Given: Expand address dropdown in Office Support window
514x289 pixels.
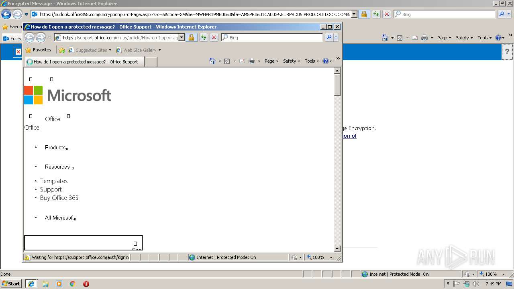Looking at the screenshot, I should tap(181, 37).
